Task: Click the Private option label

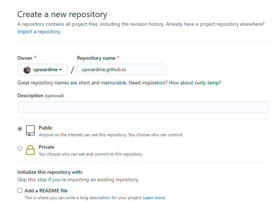Action: (x=46, y=147)
